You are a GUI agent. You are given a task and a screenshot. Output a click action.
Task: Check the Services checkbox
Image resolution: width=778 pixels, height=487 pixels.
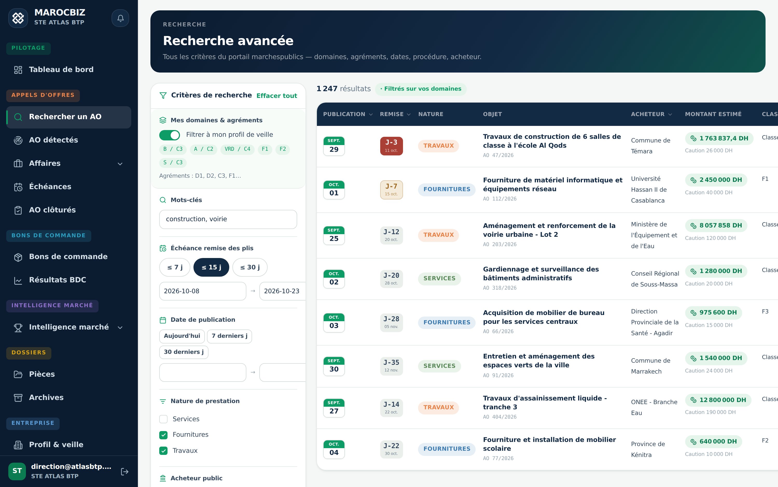click(x=163, y=419)
